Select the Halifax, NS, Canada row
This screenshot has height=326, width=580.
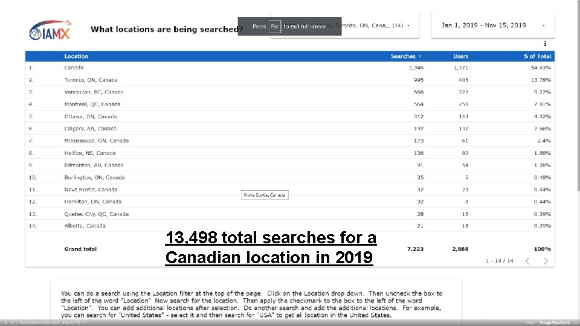click(289, 153)
